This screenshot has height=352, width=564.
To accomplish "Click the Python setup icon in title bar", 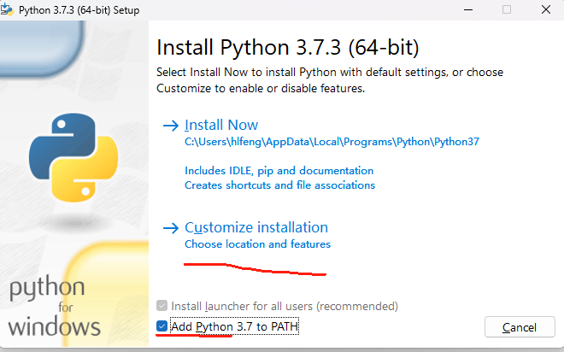I will coord(7,9).
